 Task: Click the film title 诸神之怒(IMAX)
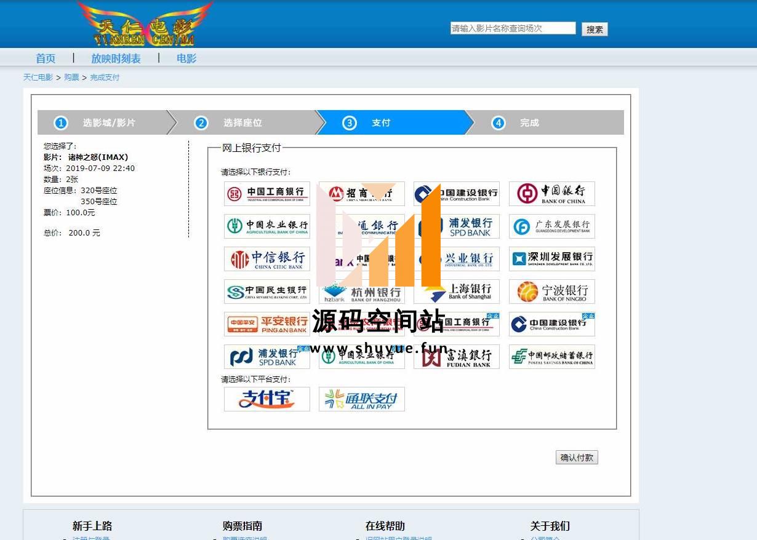pyautogui.click(x=98, y=157)
